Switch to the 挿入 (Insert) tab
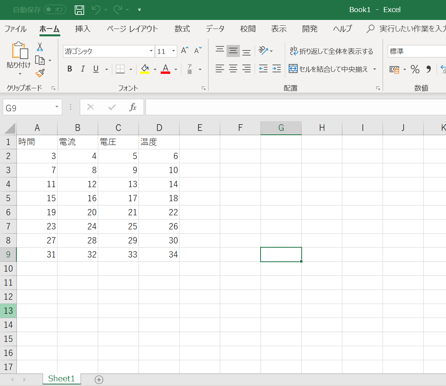446x386 pixels. pyautogui.click(x=83, y=29)
